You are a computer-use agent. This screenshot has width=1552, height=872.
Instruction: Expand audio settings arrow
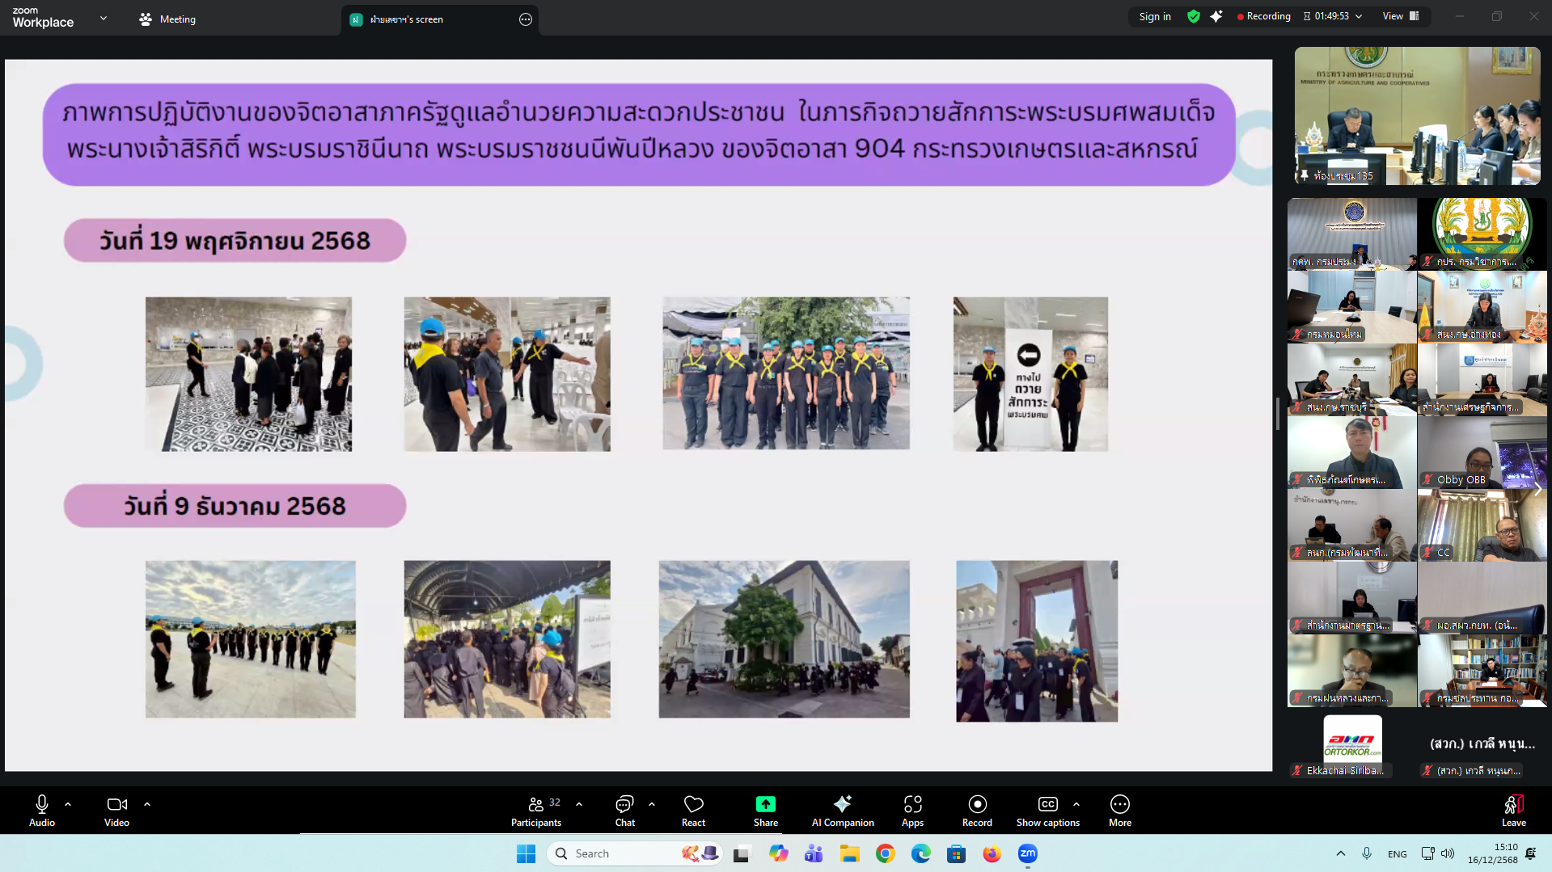click(68, 804)
